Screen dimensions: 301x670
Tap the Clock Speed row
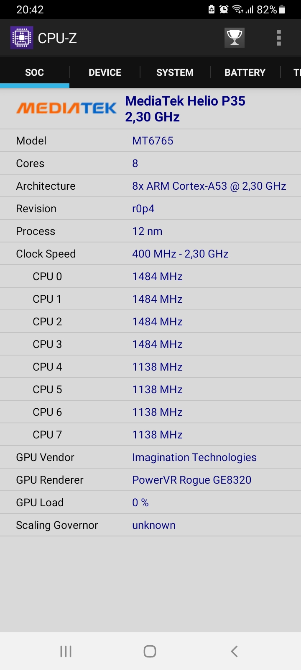pos(150,254)
